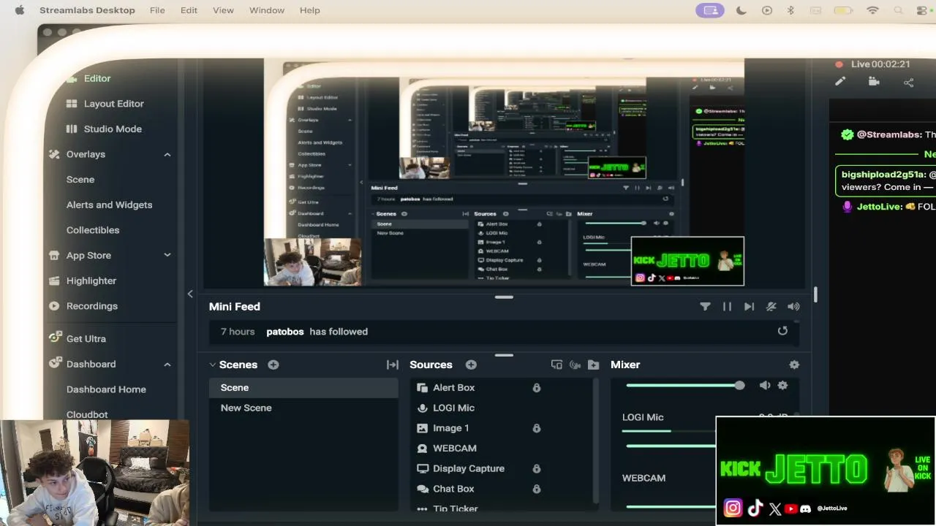The height and width of the screenshot is (526, 936).
Task: Open Mixer advanced settings gear
Action: [x=794, y=365]
